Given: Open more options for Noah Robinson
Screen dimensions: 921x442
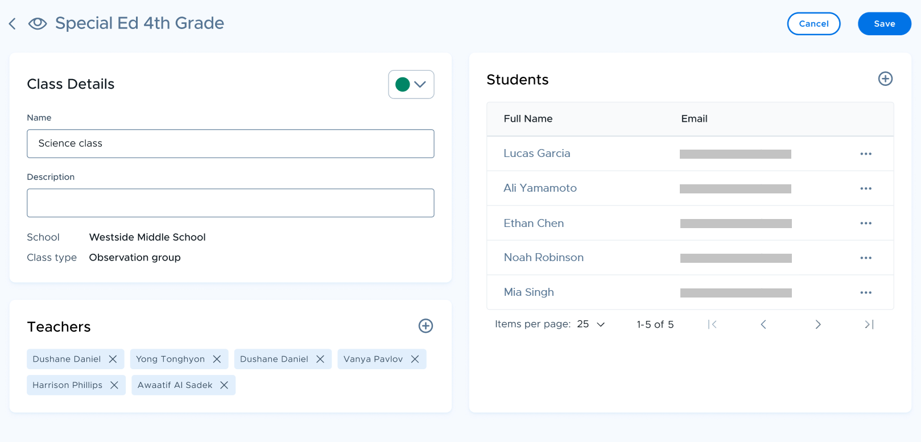Looking at the screenshot, I should coord(866,258).
